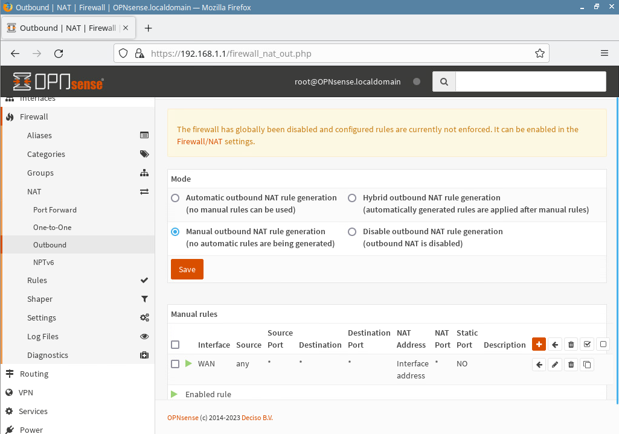Expand the VPN sidebar section

point(26,392)
